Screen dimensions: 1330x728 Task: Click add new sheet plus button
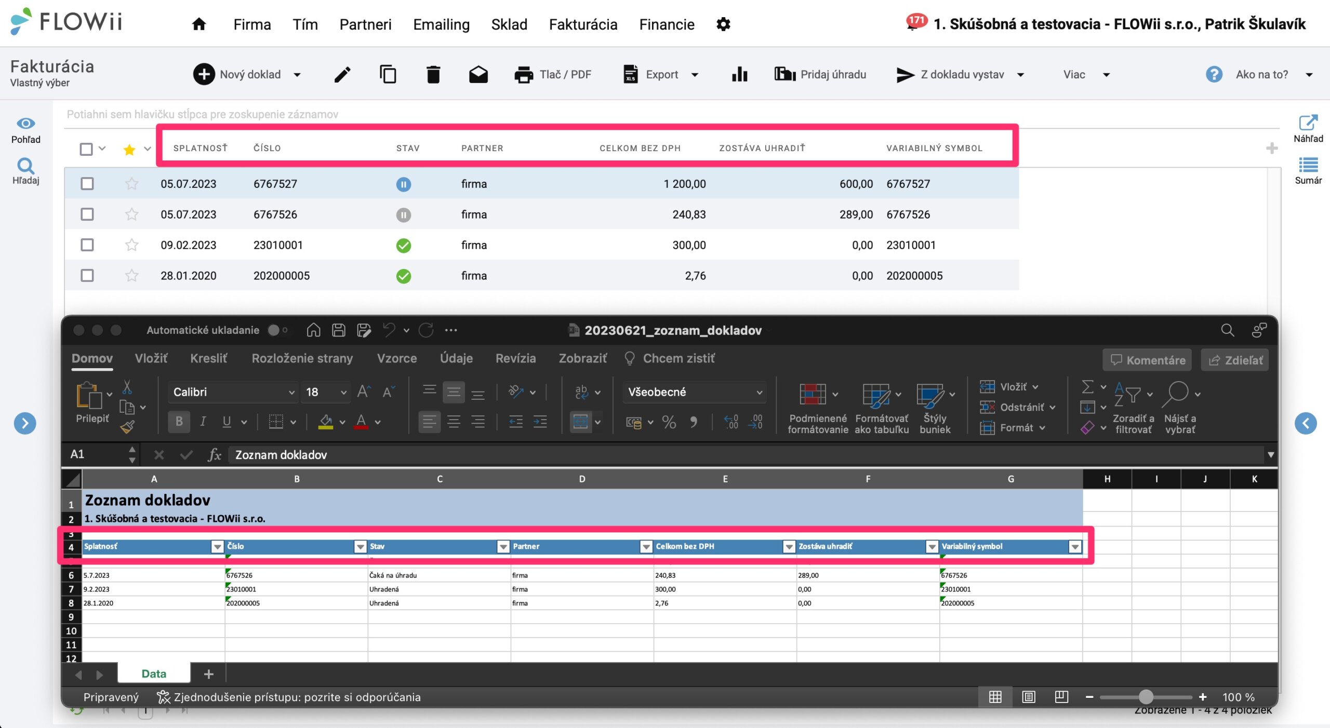(x=208, y=674)
